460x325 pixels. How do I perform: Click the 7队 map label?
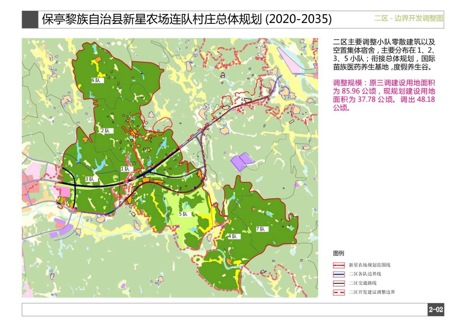click(262, 229)
